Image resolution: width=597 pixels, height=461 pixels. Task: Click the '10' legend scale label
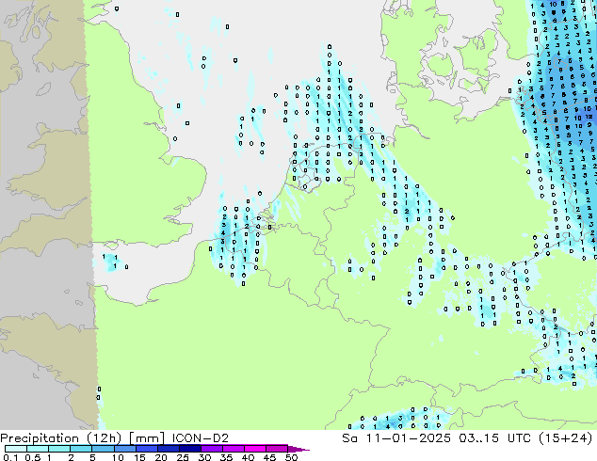[x=118, y=457]
